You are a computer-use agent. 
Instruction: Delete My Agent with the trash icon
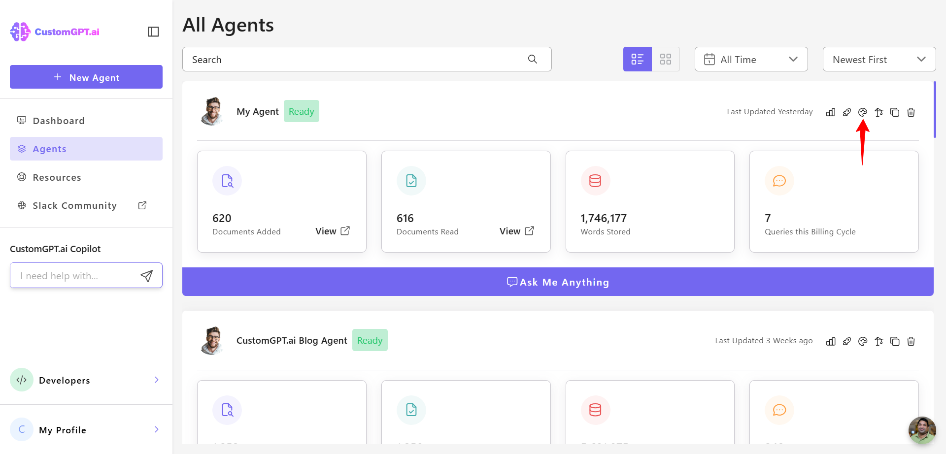pyautogui.click(x=911, y=112)
